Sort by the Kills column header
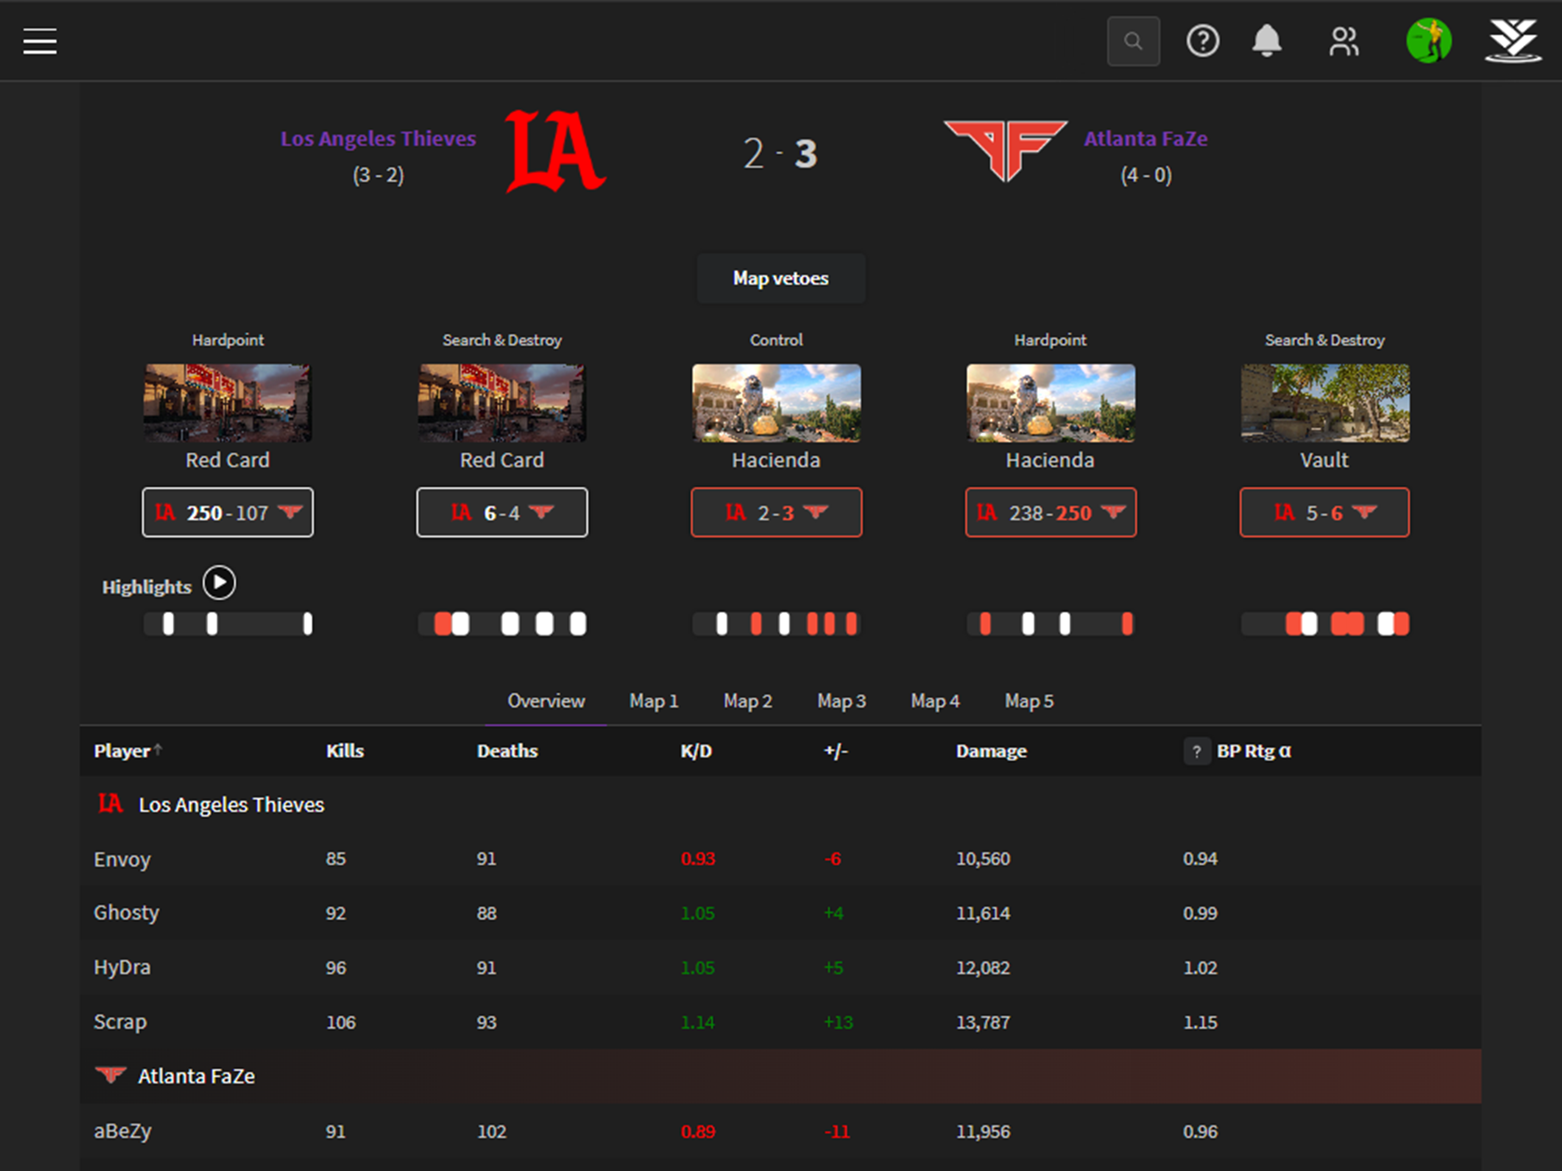Image resolution: width=1562 pixels, height=1171 pixels. pos(345,751)
